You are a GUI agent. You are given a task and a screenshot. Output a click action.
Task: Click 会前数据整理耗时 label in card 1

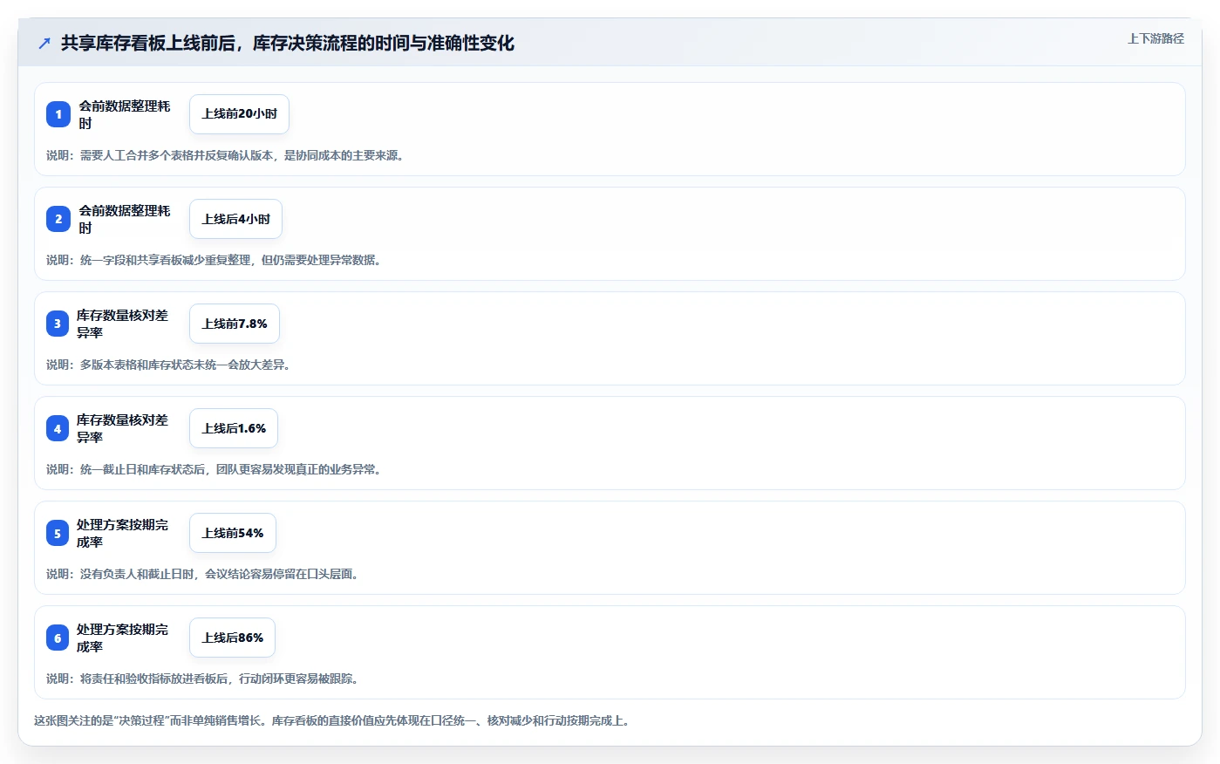(x=125, y=114)
